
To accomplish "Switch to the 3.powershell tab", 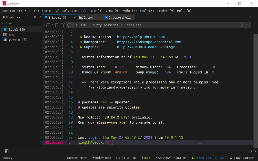I will click(118, 17).
